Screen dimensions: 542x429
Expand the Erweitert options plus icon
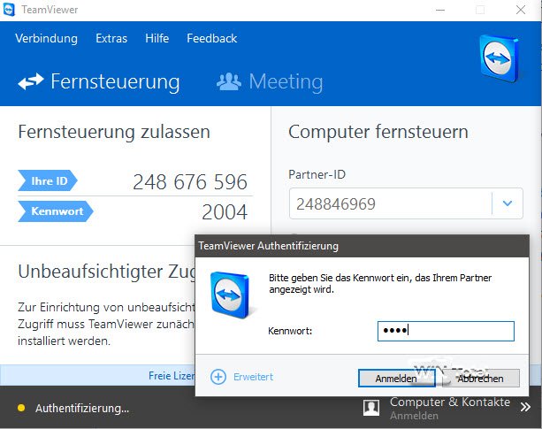[218, 377]
